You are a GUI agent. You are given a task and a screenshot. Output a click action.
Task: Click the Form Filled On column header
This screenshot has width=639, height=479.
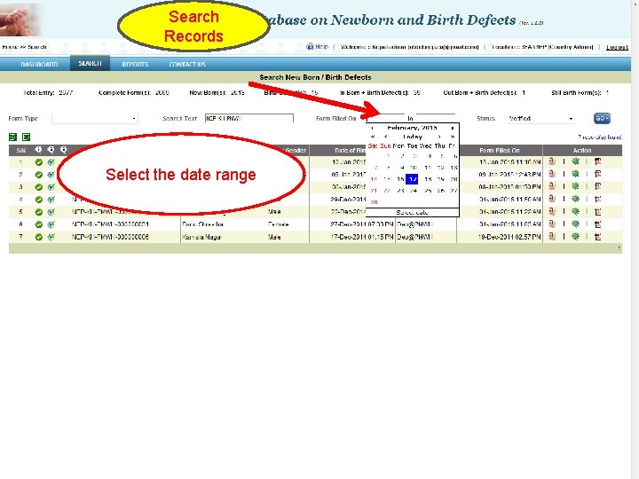(x=499, y=150)
